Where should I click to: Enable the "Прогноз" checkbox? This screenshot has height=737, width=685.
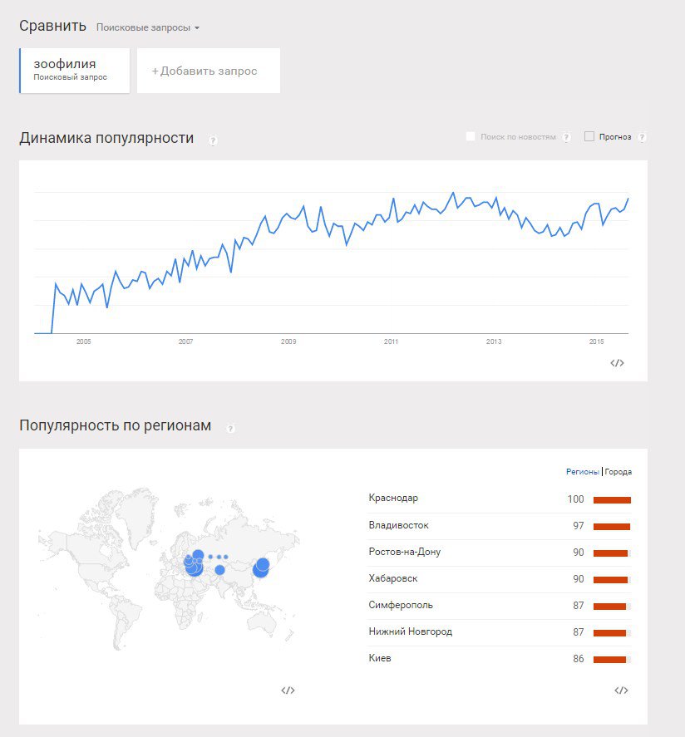[589, 136]
